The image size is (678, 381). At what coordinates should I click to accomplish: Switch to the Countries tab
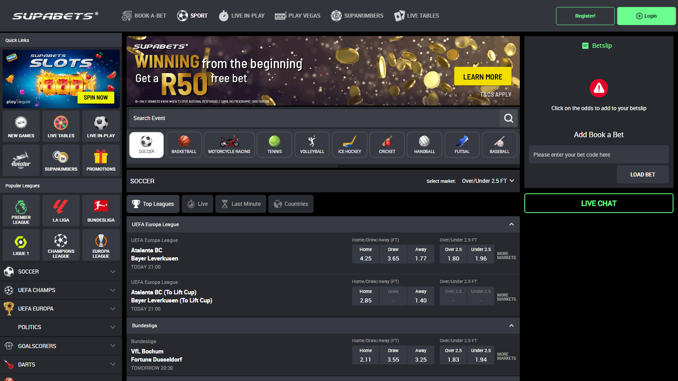point(291,204)
